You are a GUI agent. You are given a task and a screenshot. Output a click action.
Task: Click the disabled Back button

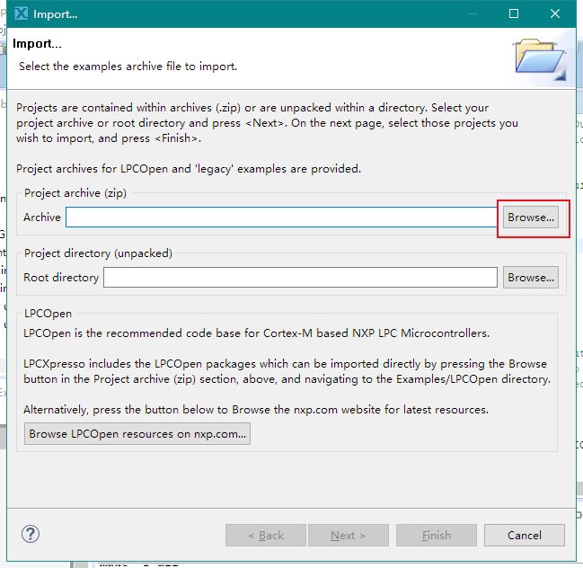tap(266, 536)
